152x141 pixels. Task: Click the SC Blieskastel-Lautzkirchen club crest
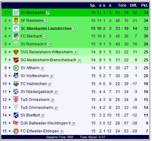tap(16, 28)
